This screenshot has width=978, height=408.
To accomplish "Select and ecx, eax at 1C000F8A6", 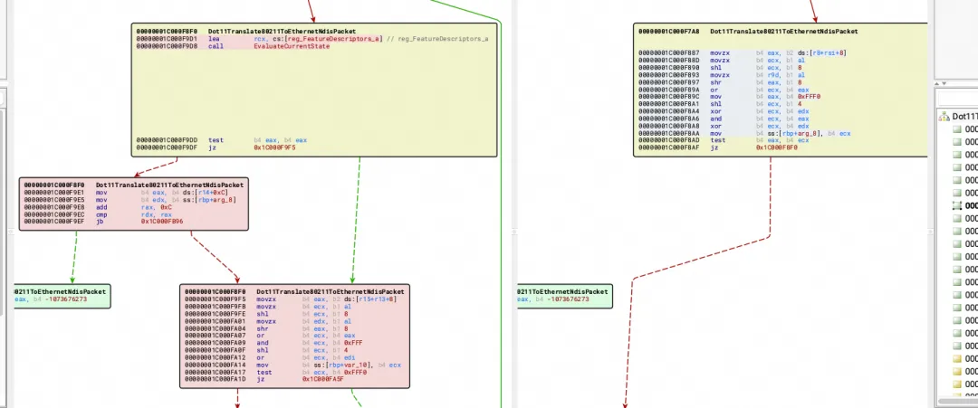I will pyautogui.click(x=724, y=119).
